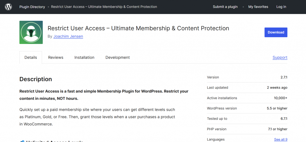Open the Plugin Directory link
This screenshot has height=142, width=306.
click(x=32, y=7)
